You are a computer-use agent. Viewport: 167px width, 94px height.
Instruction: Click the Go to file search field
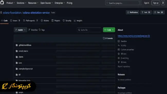[89, 30]
